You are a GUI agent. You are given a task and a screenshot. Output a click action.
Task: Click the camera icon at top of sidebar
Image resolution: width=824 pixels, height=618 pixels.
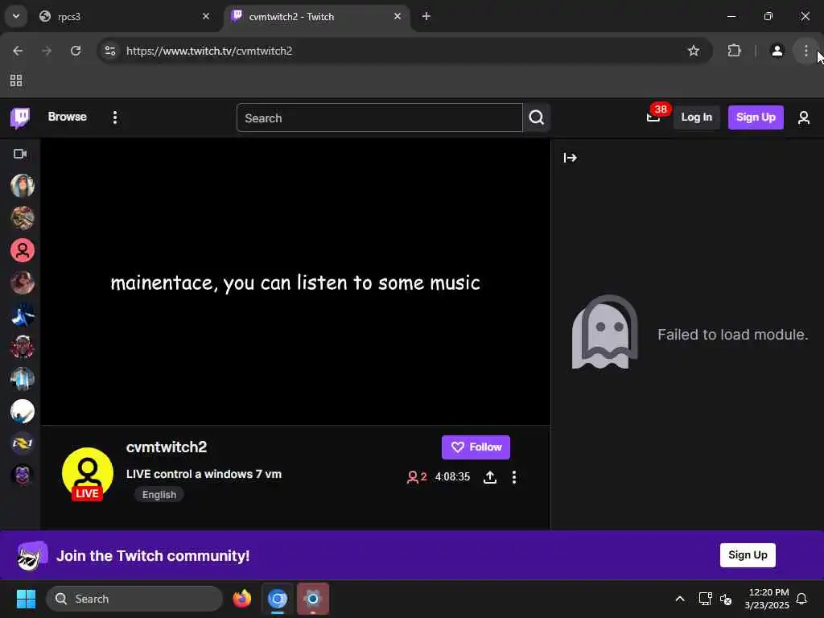20,154
